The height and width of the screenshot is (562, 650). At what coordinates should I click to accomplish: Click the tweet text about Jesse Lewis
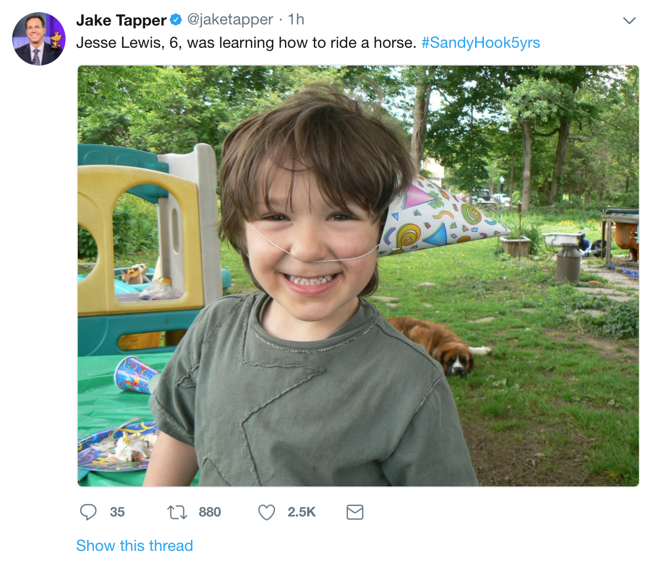point(246,43)
